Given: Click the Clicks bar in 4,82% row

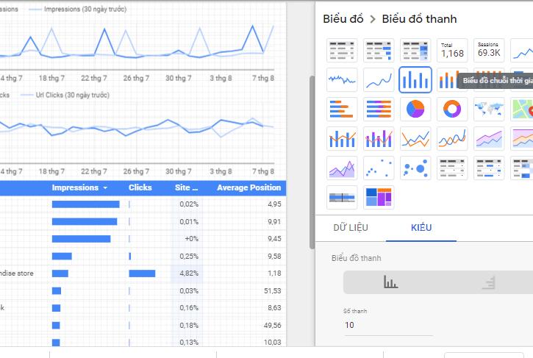Looking at the screenshot, I should [142, 273].
